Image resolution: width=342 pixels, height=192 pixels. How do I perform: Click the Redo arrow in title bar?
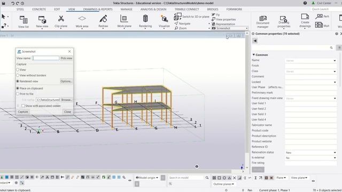[x=18, y=3]
